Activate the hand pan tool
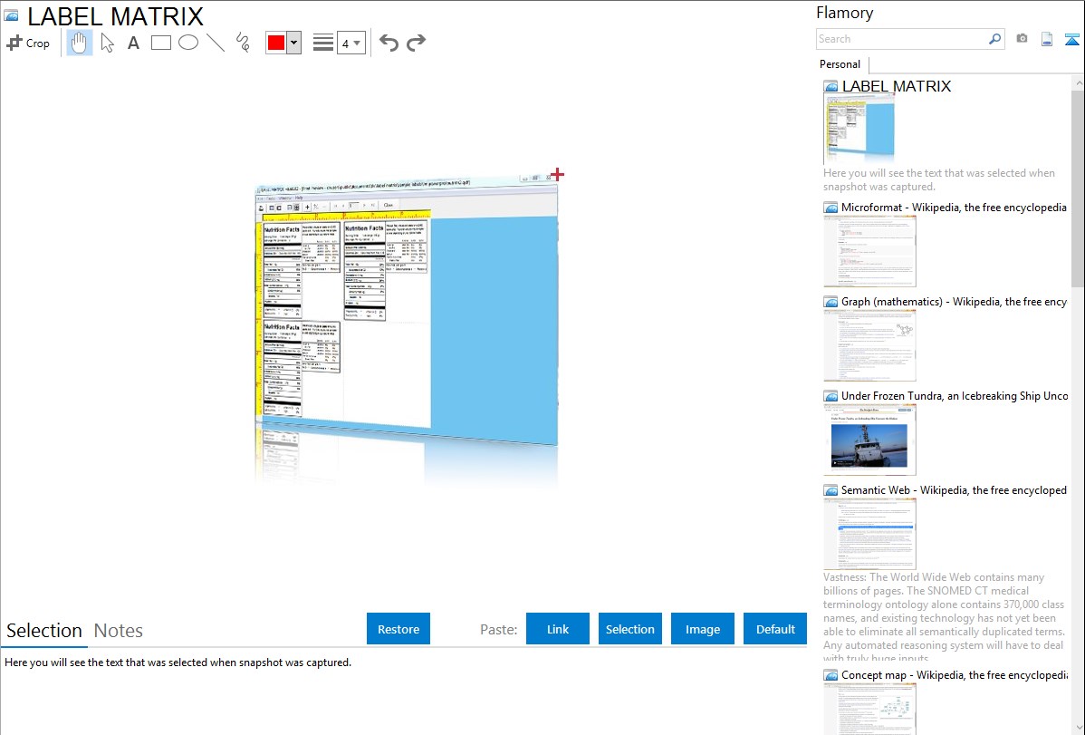The width and height of the screenshot is (1085, 735). 80,43
